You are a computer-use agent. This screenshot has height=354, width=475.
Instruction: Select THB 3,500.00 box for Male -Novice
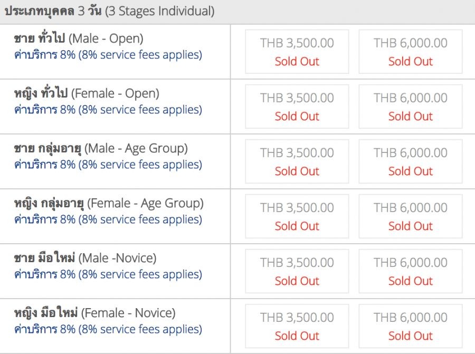297,271
